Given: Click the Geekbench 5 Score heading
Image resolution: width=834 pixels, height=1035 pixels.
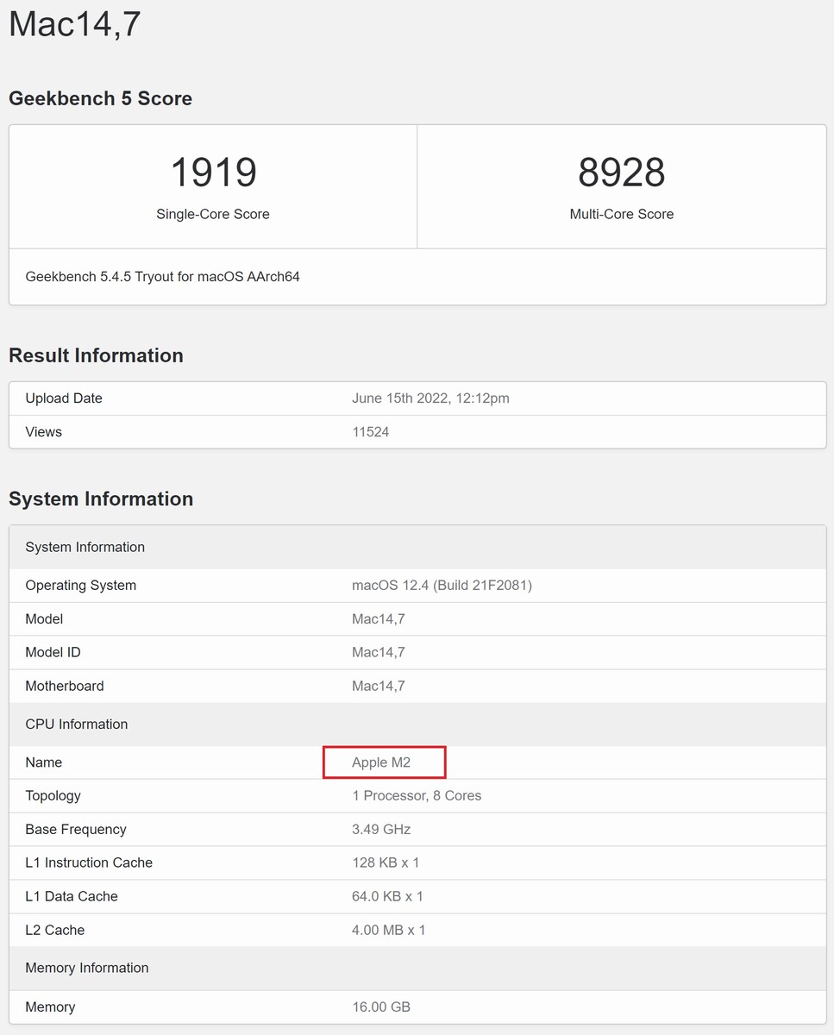Looking at the screenshot, I should coord(100,98).
